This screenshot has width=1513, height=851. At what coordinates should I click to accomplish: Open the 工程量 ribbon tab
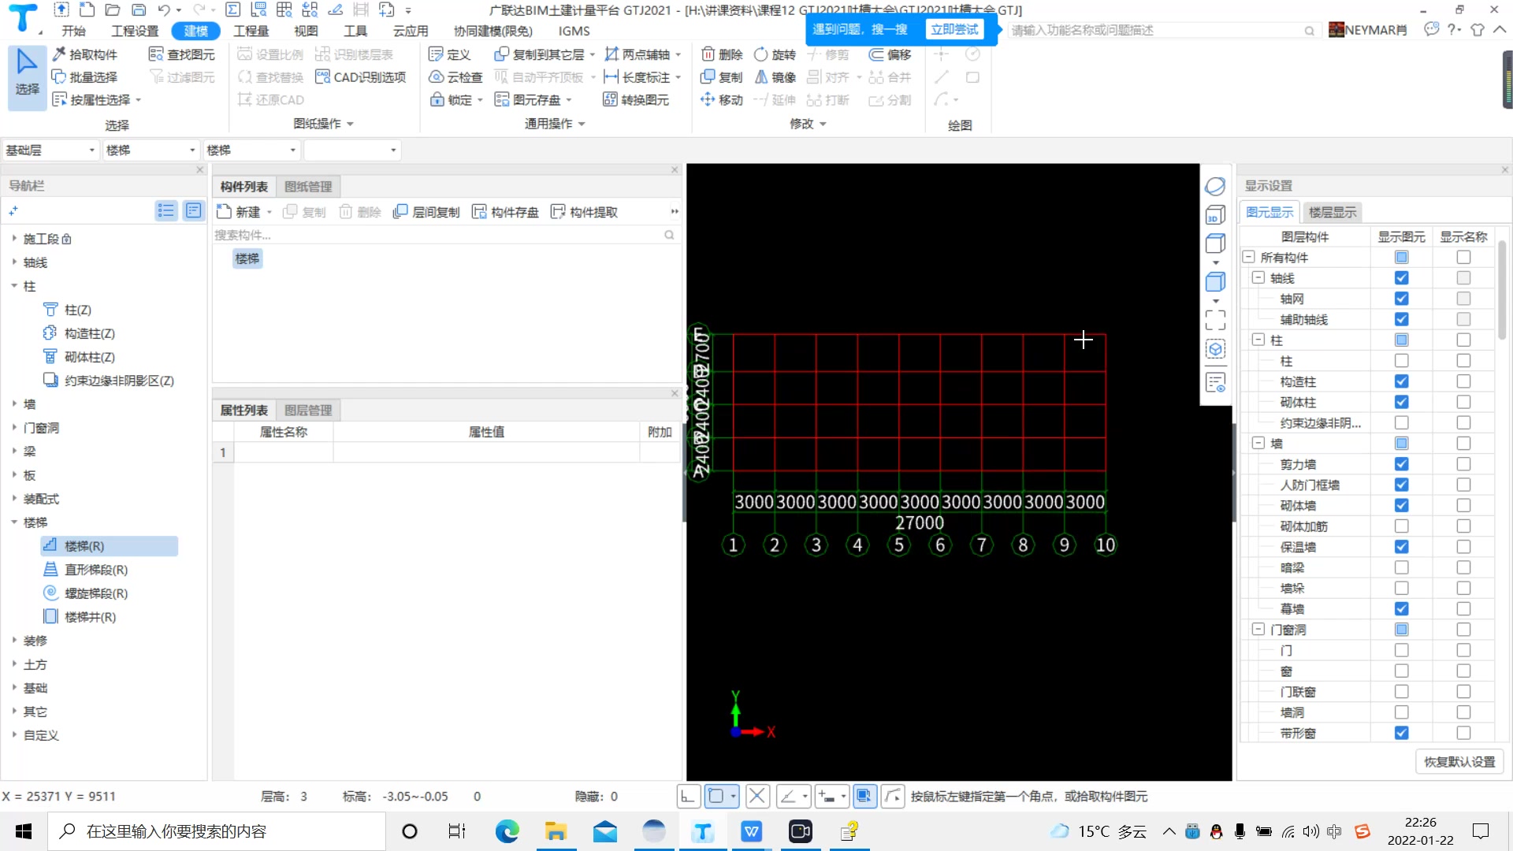tap(251, 31)
